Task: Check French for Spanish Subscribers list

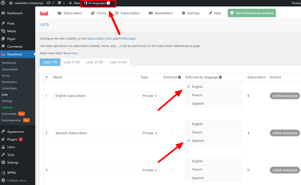Action: tap(188, 132)
